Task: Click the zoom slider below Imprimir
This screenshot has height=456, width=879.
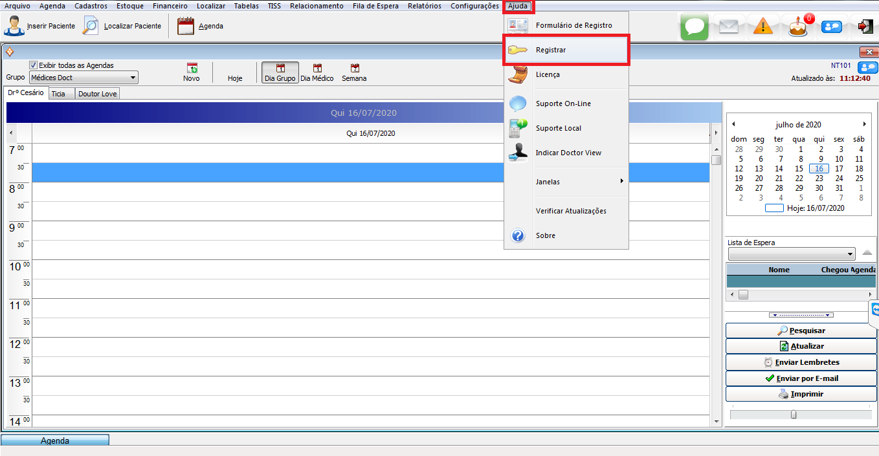Action: click(x=794, y=415)
